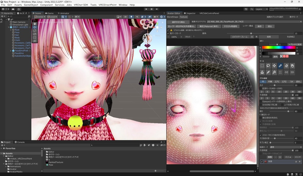This screenshot has height=176, width=303.
Task: Switch to BlendShape mode
Action: coord(173,17)
